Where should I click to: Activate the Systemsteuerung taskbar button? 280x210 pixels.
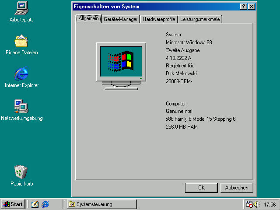coord(102,204)
